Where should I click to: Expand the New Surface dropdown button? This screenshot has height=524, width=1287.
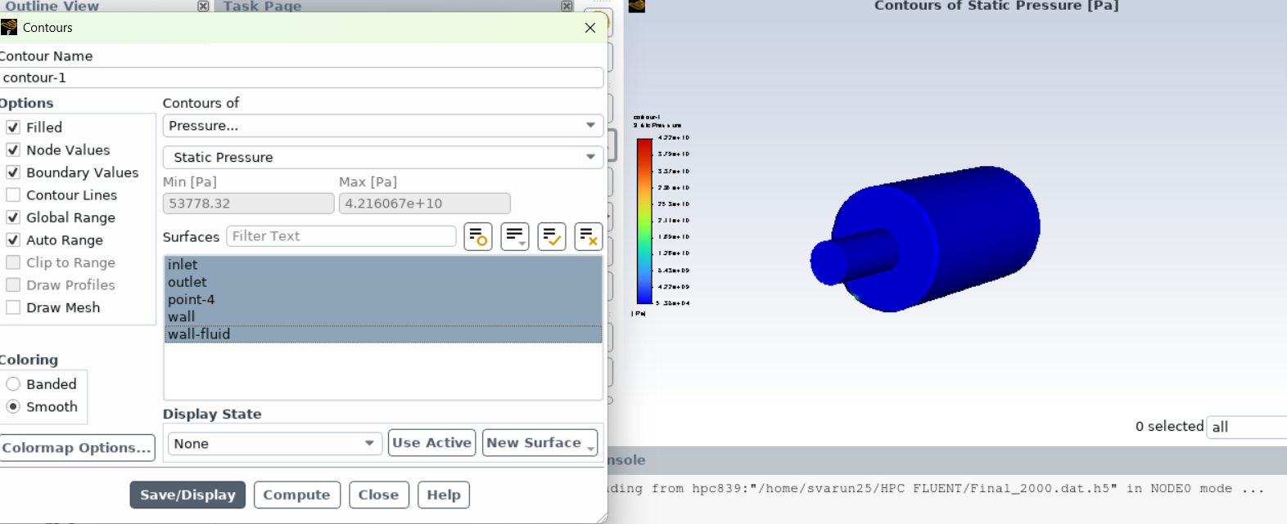pyautogui.click(x=540, y=443)
